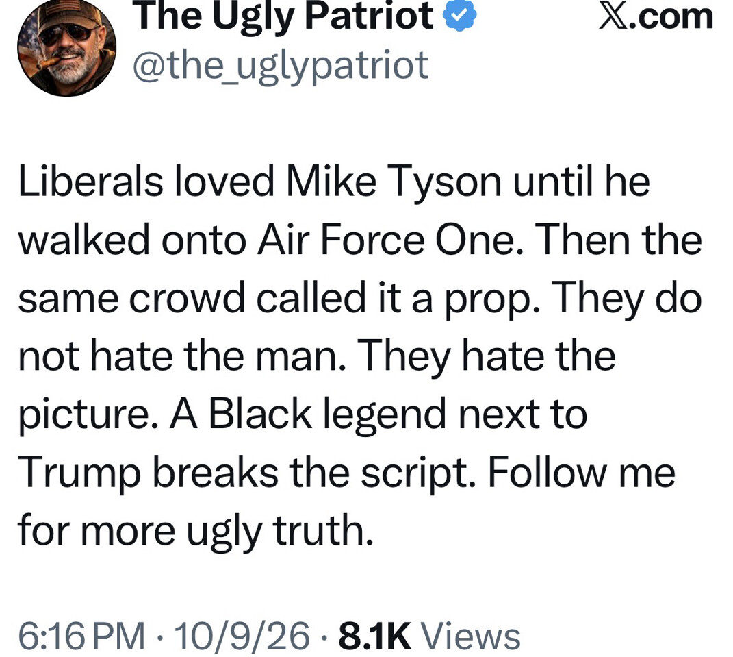Click the blue verified checkmark badge
The image size is (733, 657).
[459, 16]
